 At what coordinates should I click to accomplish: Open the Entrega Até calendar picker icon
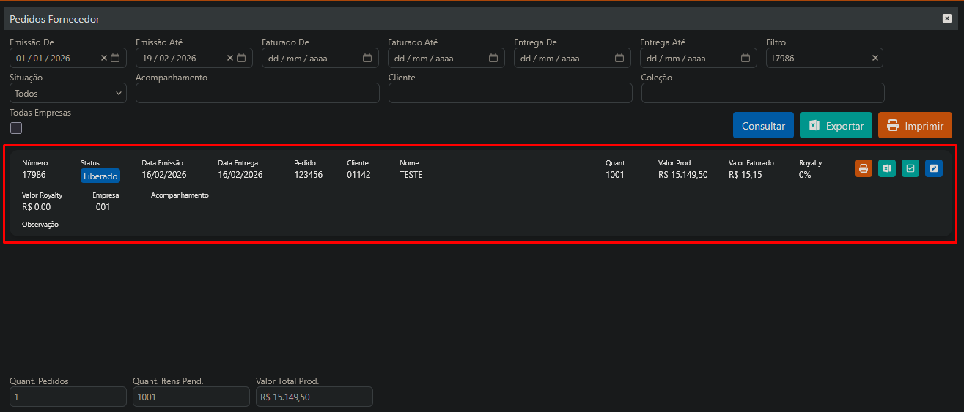(x=746, y=58)
